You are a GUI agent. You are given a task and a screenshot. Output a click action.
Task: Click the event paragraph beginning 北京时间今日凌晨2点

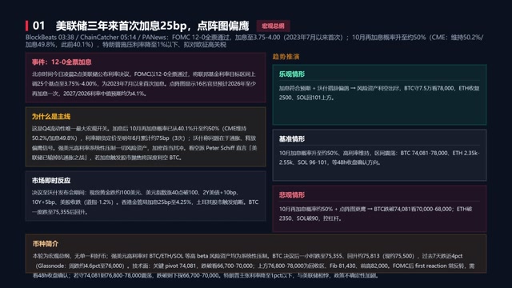pyautogui.click(x=144, y=84)
